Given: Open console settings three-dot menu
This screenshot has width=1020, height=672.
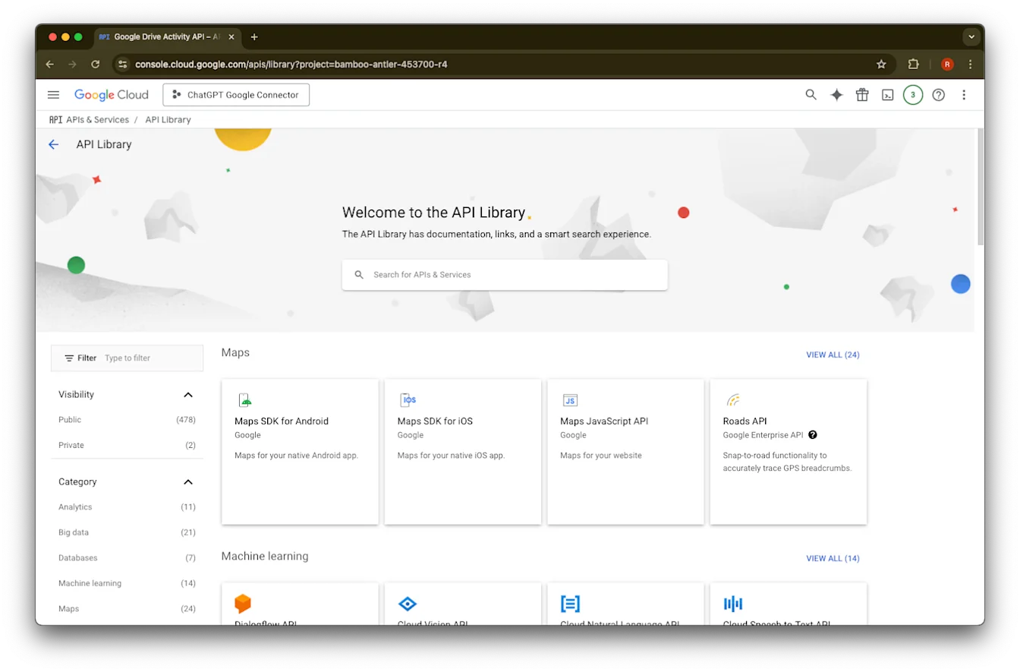Looking at the screenshot, I should [x=964, y=95].
